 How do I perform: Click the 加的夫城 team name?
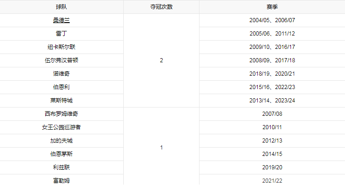tap(61, 141)
